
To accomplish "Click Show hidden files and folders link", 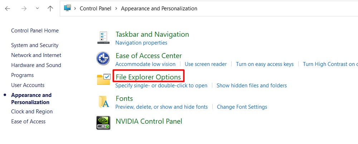I will tap(252, 86).
